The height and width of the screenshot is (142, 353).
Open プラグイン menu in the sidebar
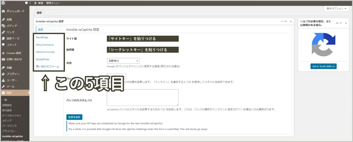pos(13,74)
